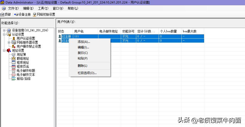Open the 帮助(L) menu
Screen dimensions: 245x127
[x=73, y=8]
